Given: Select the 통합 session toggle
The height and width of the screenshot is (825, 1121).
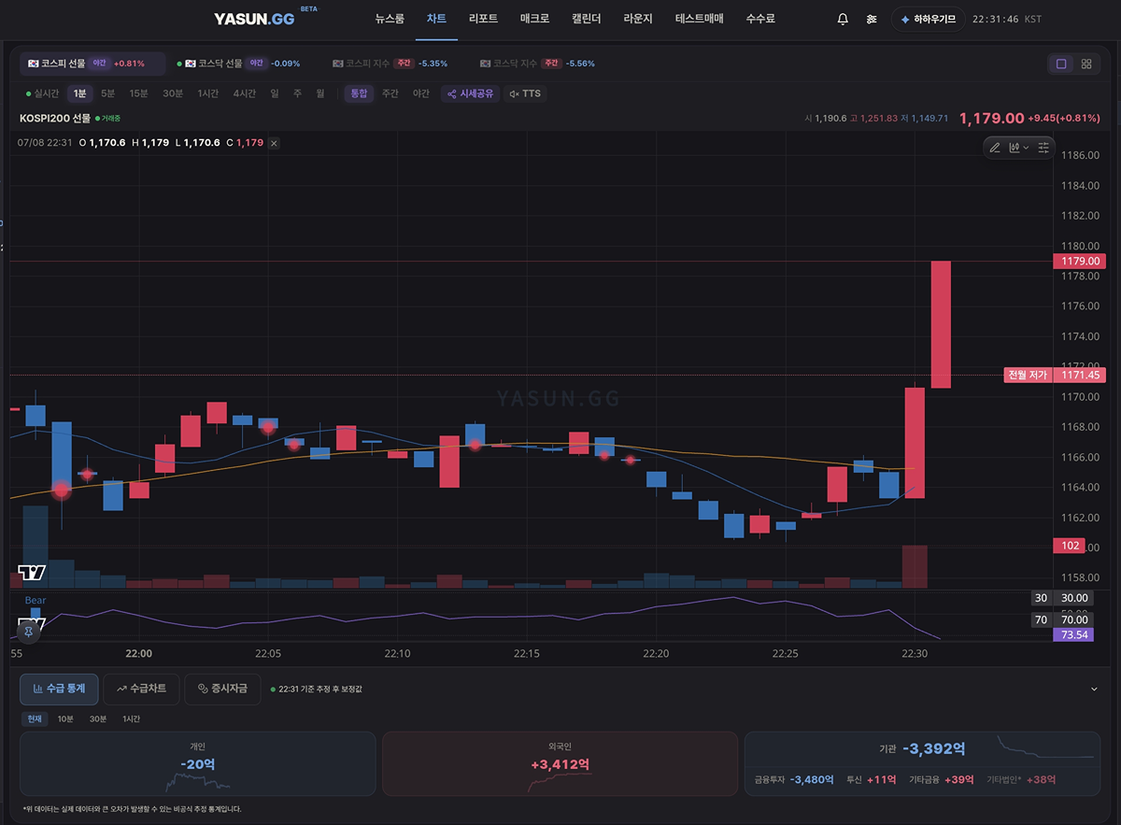Looking at the screenshot, I should pyautogui.click(x=359, y=93).
